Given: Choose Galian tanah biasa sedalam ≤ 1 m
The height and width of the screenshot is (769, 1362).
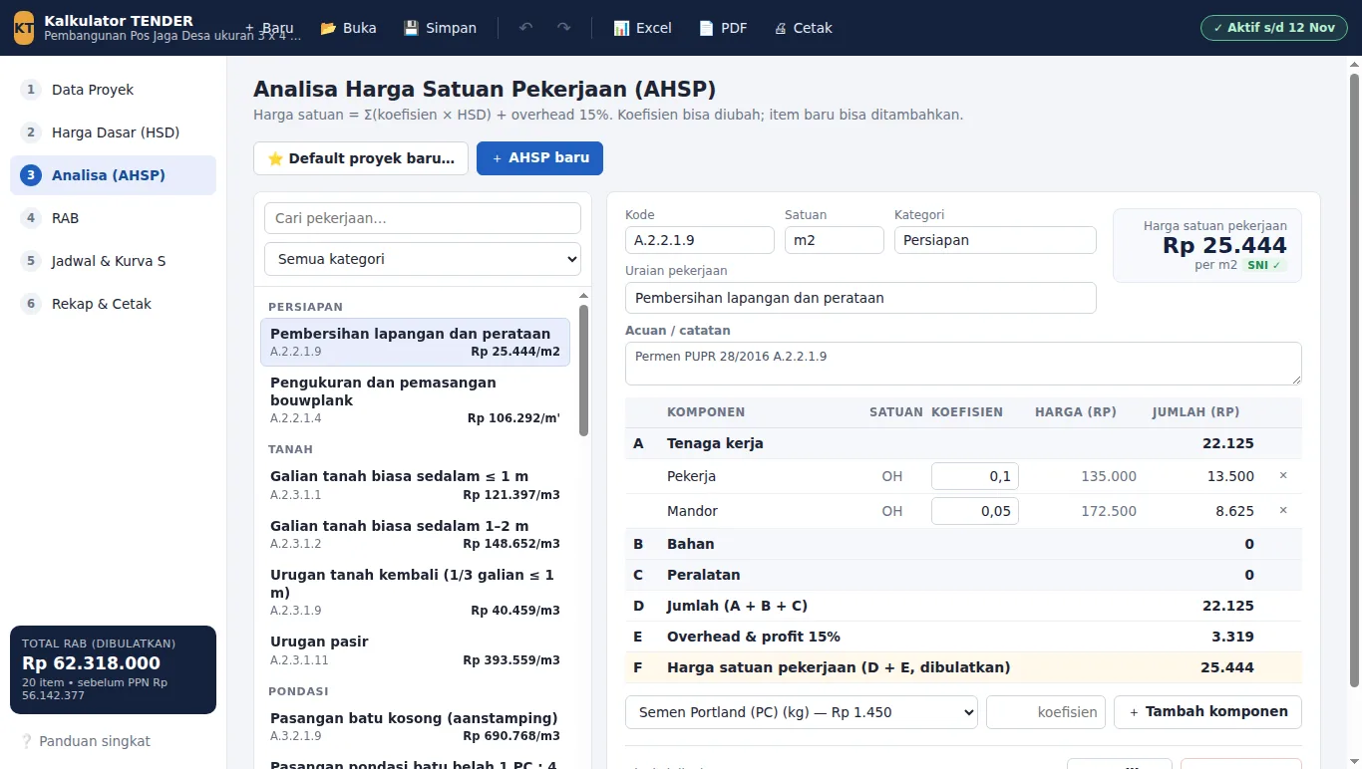Looking at the screenshot, I should 415,484.
